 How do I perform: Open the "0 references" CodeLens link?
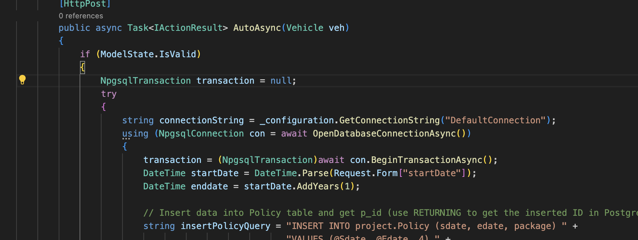tap(81, 16)
